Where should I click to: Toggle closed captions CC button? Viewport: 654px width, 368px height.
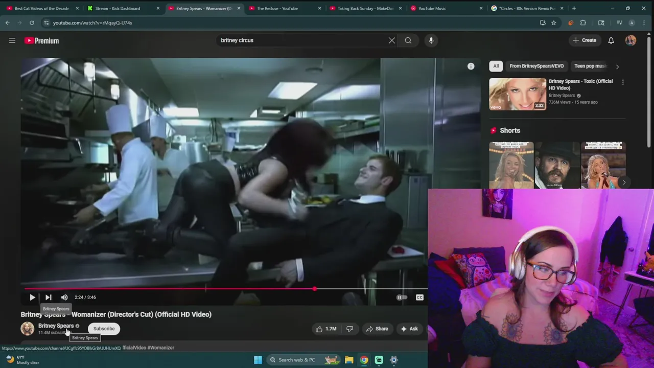(x=419, y=297)
